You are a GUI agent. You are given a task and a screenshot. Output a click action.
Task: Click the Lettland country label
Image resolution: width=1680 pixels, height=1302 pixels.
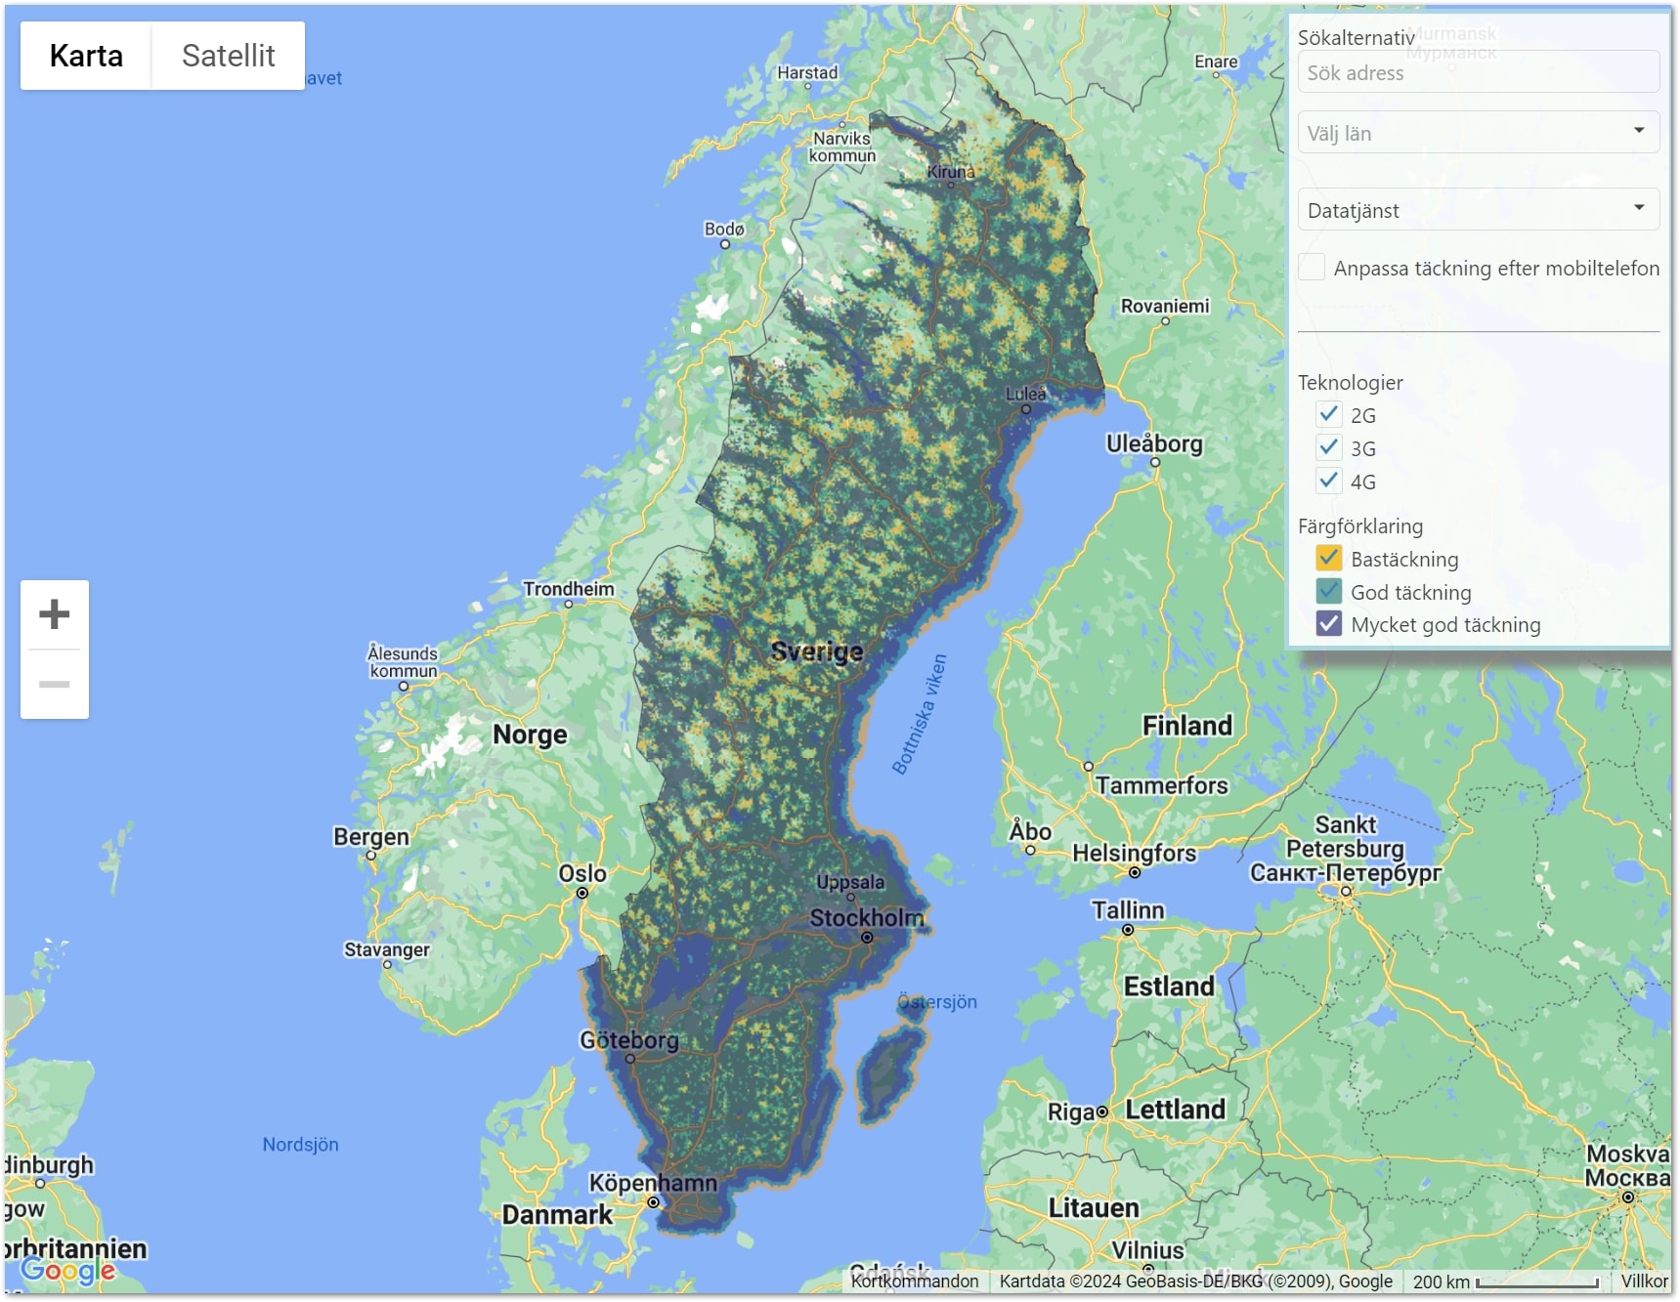pos(1175,1110)
